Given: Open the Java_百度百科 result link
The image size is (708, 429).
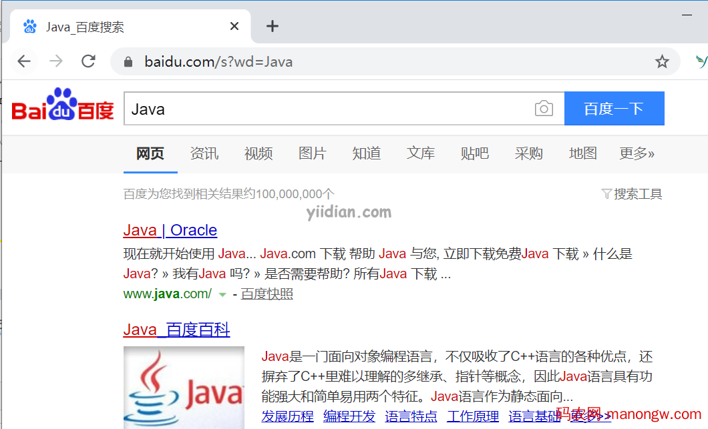Looking at the screenshot, I should tap(176, 330).
